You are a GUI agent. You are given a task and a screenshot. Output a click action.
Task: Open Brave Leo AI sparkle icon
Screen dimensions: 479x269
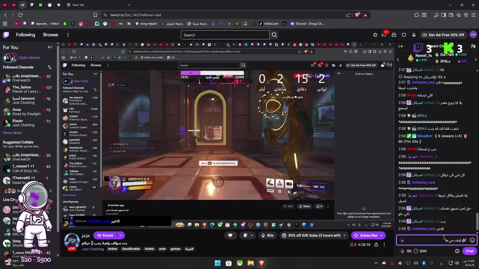click(458, 15)
